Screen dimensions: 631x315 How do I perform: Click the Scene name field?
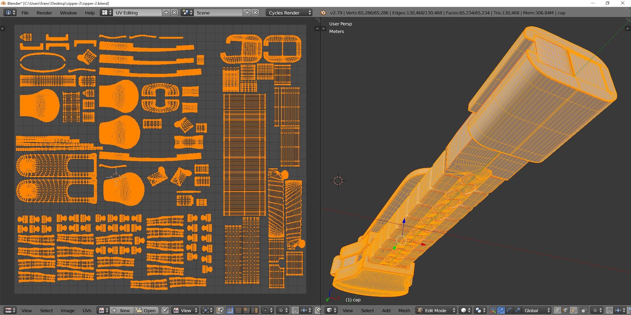218,12
